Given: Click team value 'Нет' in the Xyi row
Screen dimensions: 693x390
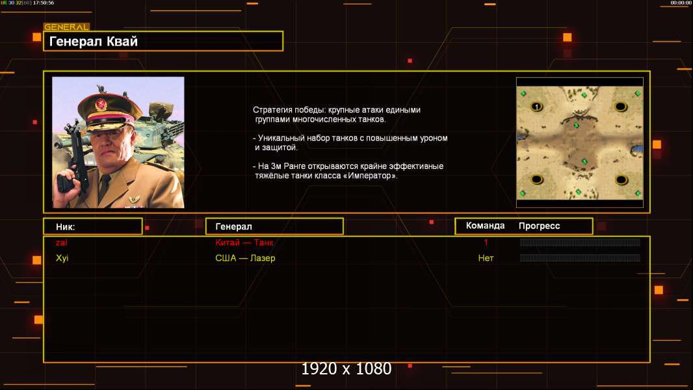Looking at the screenshot, I should (x=486, y=258).
